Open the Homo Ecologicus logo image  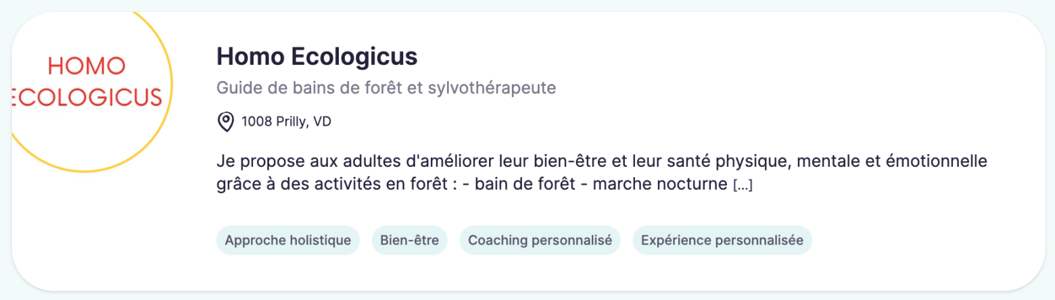point(93,91)
